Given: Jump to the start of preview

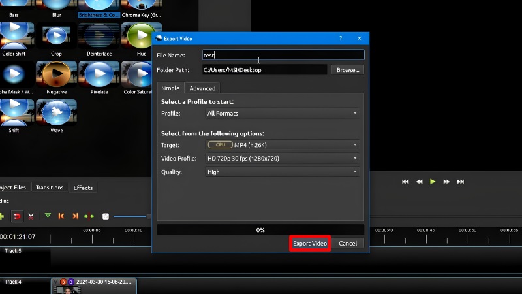Looking at the screenshot, I should pos(405,182).
